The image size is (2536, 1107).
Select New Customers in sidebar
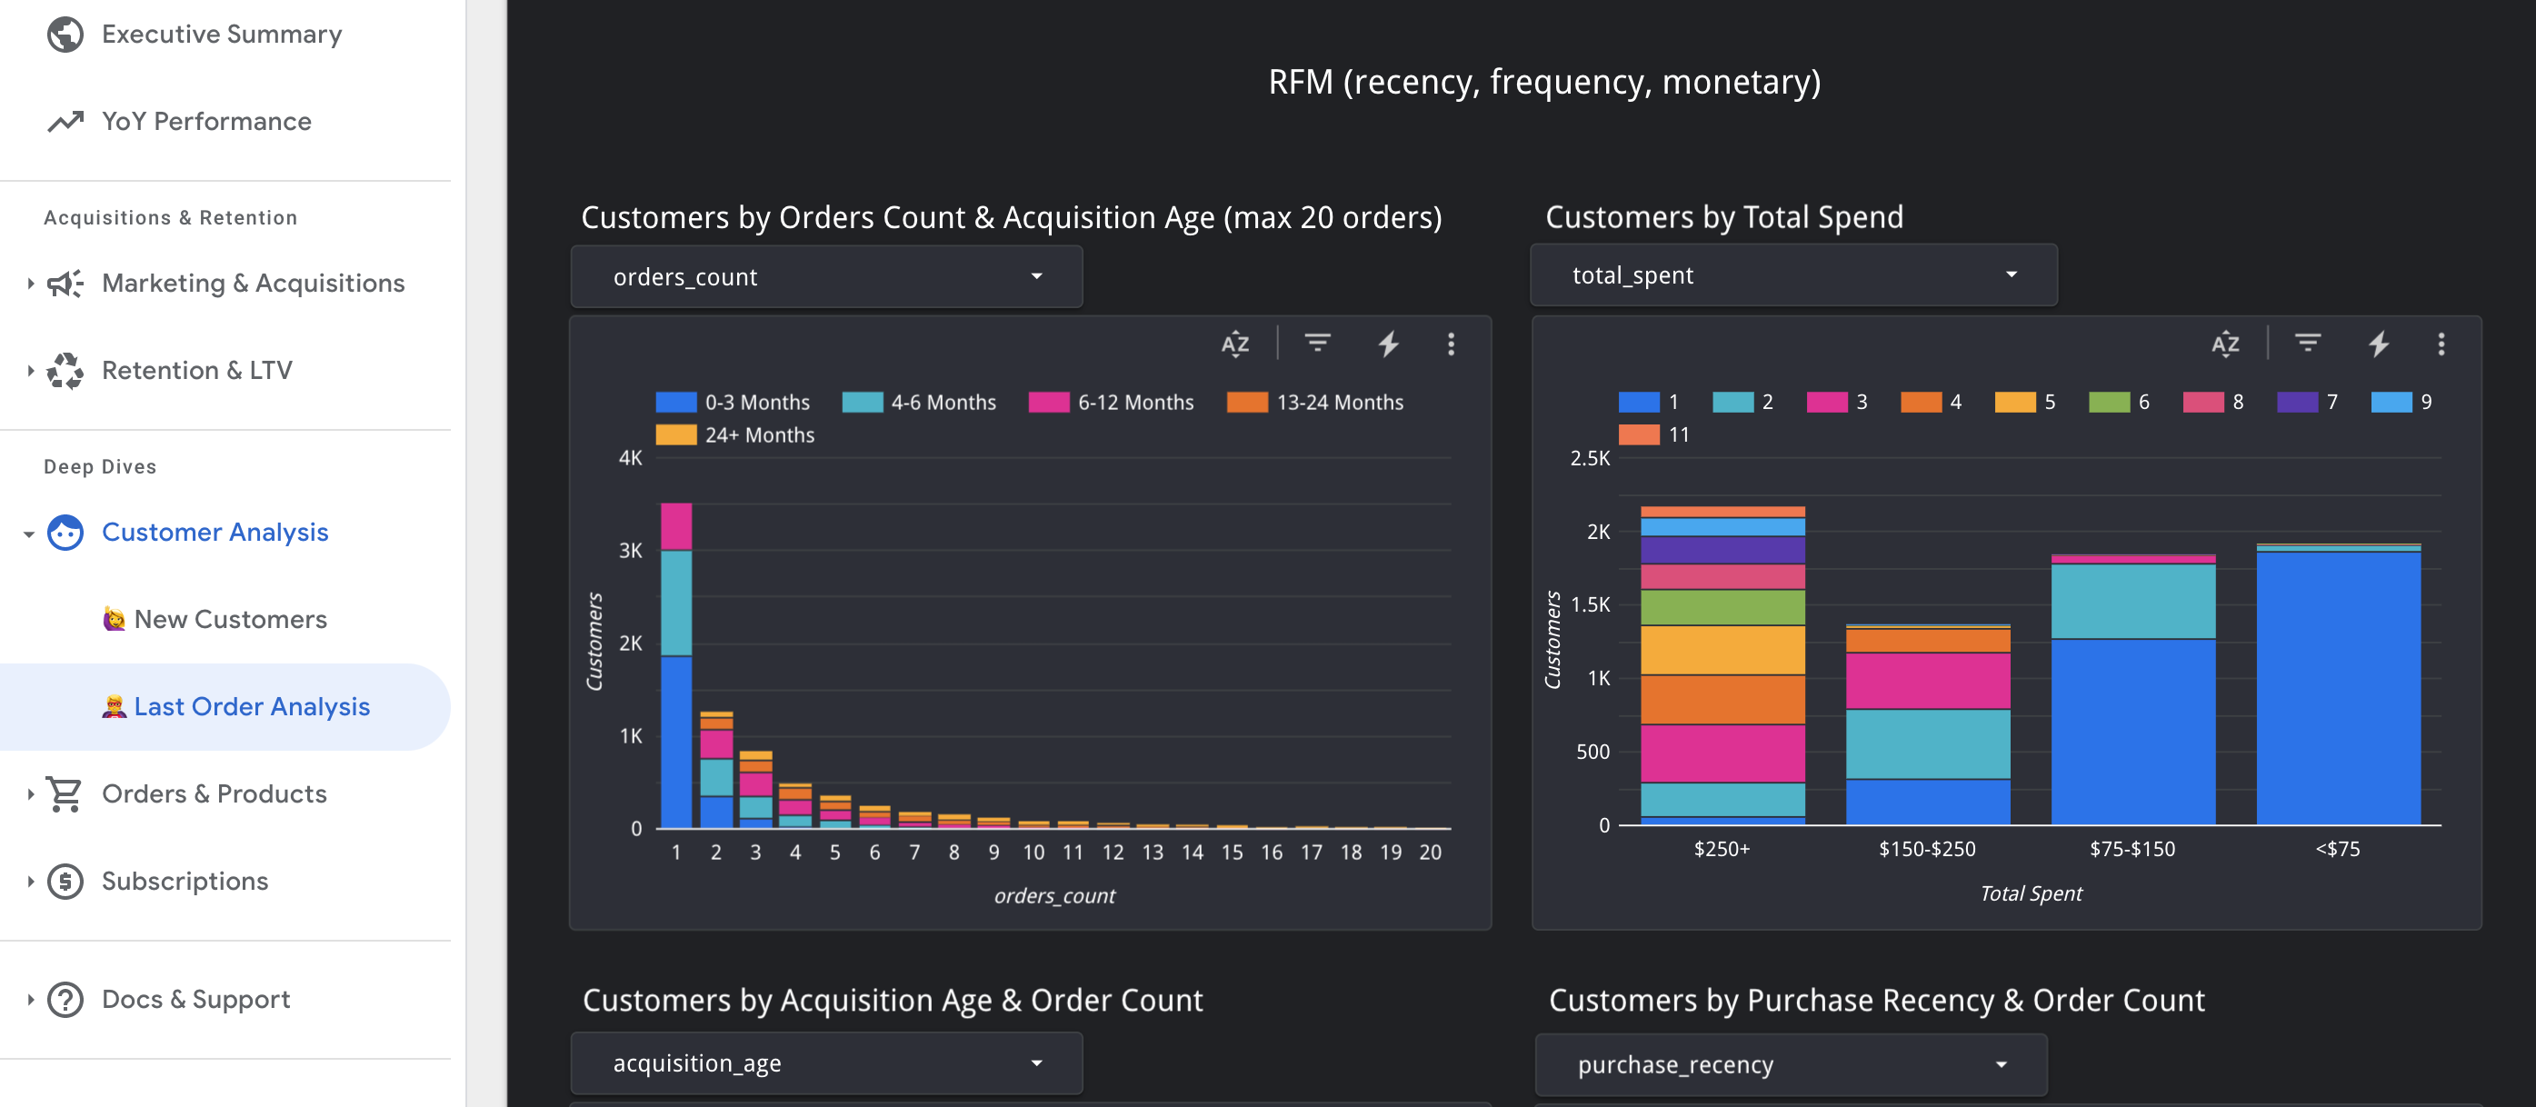229,619
